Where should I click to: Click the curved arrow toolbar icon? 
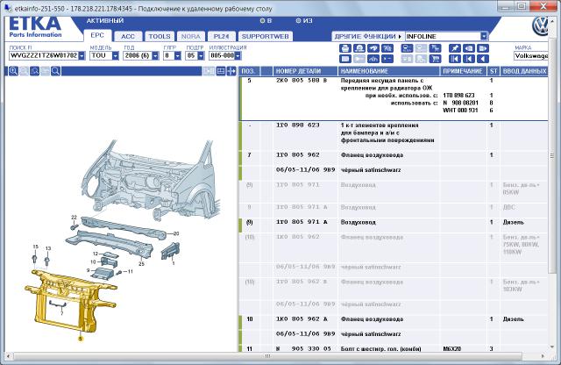point(373,48)
